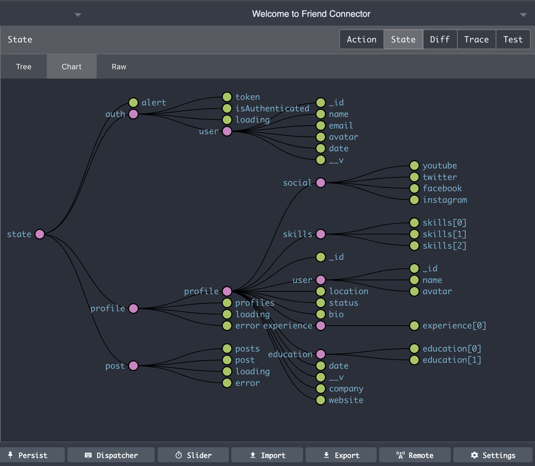Image resolution: width=535 pixels, height=466 pixels.
Task: Click the stopwatch icon for Slider
Action: point(179,455)
